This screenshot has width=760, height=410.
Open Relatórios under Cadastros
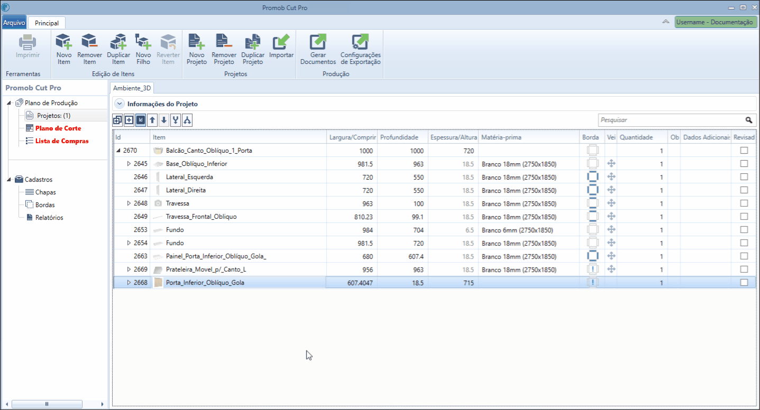pyautogui.click(x=49, y=218)
